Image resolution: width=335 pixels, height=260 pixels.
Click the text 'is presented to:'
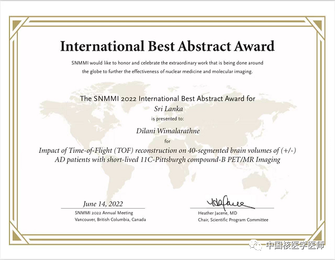coord(167,119)
